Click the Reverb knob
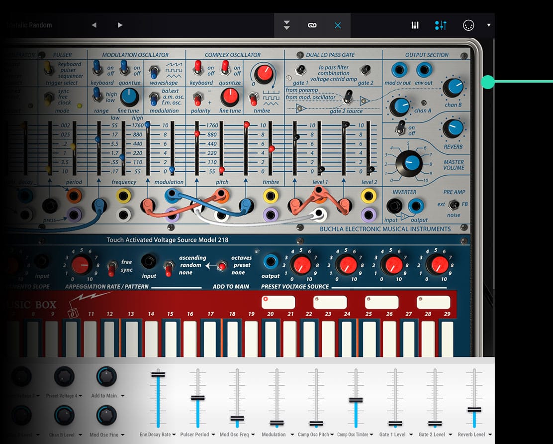The height and width of the screenshot is (444, 553). 453,128
